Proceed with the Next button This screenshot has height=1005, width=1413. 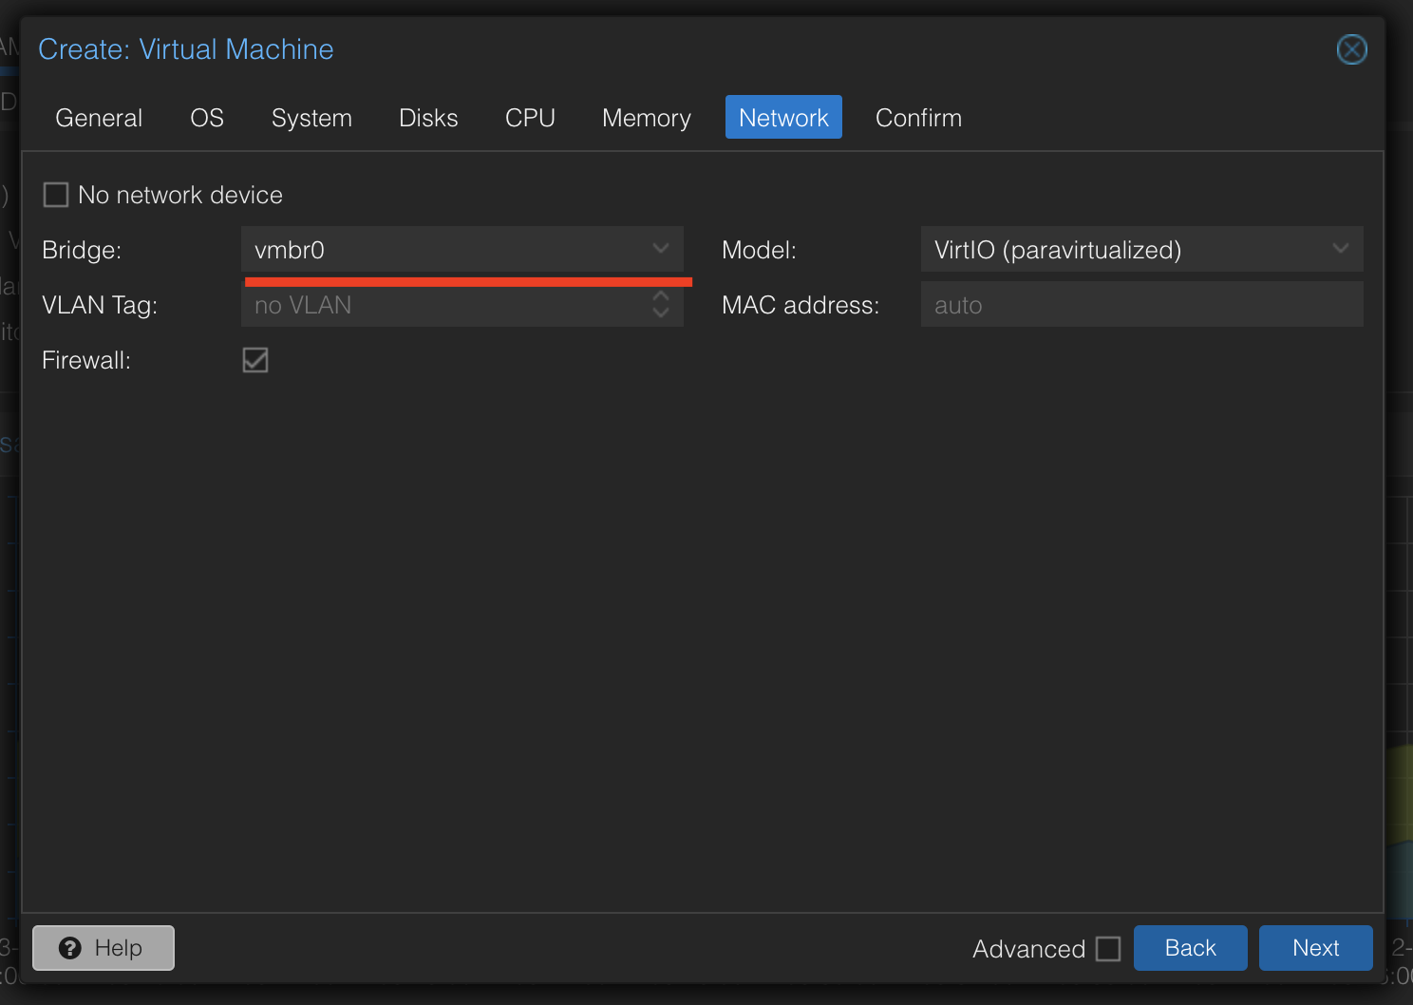(x=1316, y=948)
